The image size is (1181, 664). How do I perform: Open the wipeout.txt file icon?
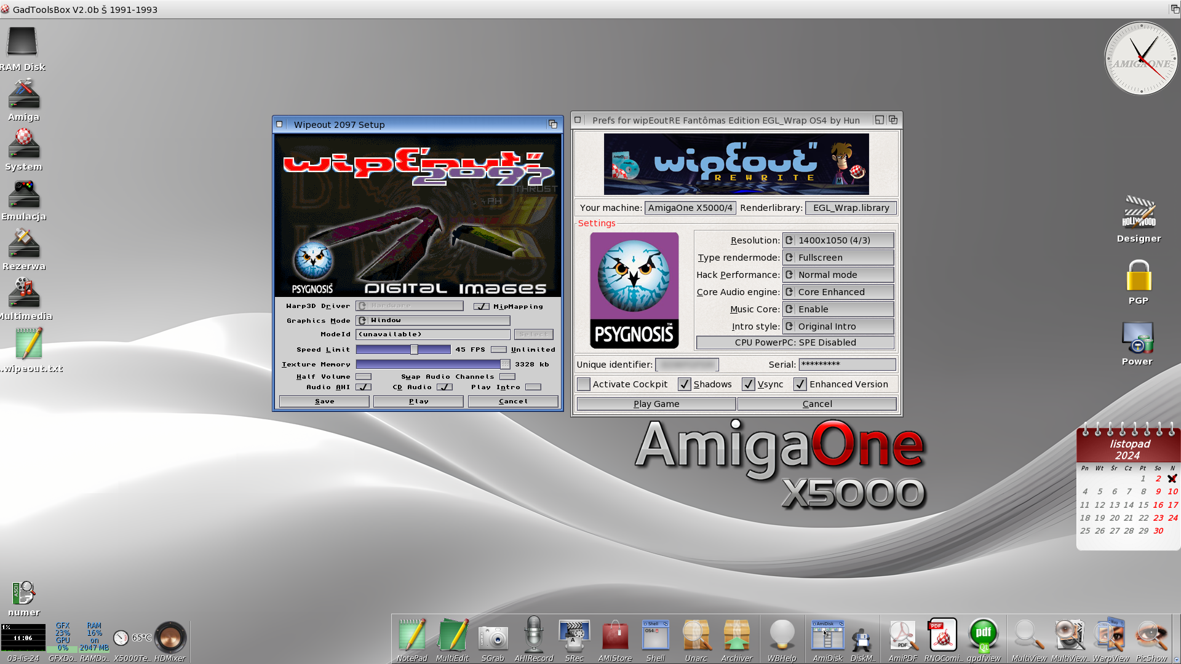pyautogui.click(x=28, y=344)
